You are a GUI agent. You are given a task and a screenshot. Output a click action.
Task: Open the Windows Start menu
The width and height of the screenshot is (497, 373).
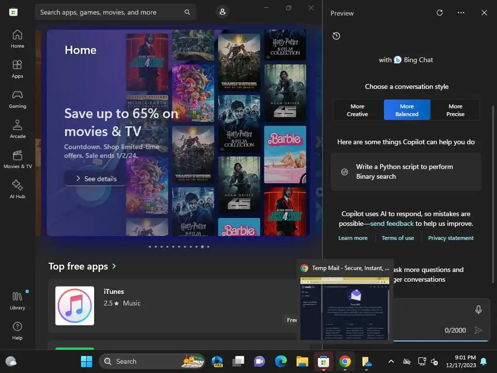(86, 361)
